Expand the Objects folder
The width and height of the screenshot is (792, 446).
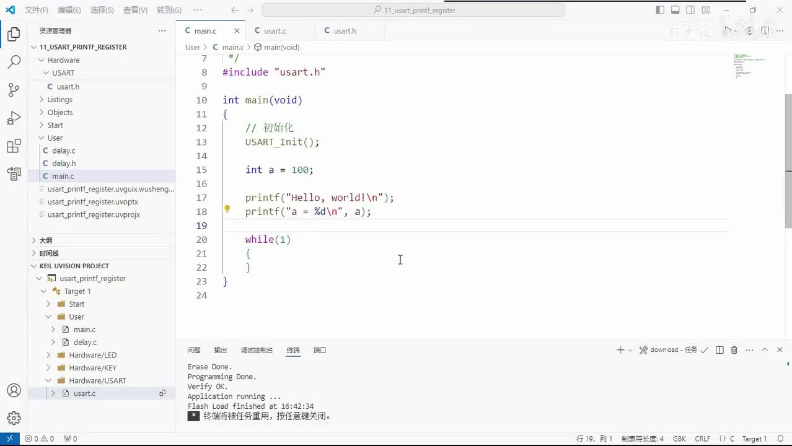click(42, 112)
